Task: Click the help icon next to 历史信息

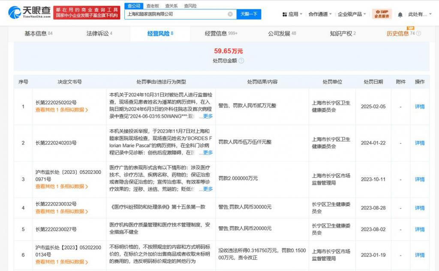Action: (418, 33)
